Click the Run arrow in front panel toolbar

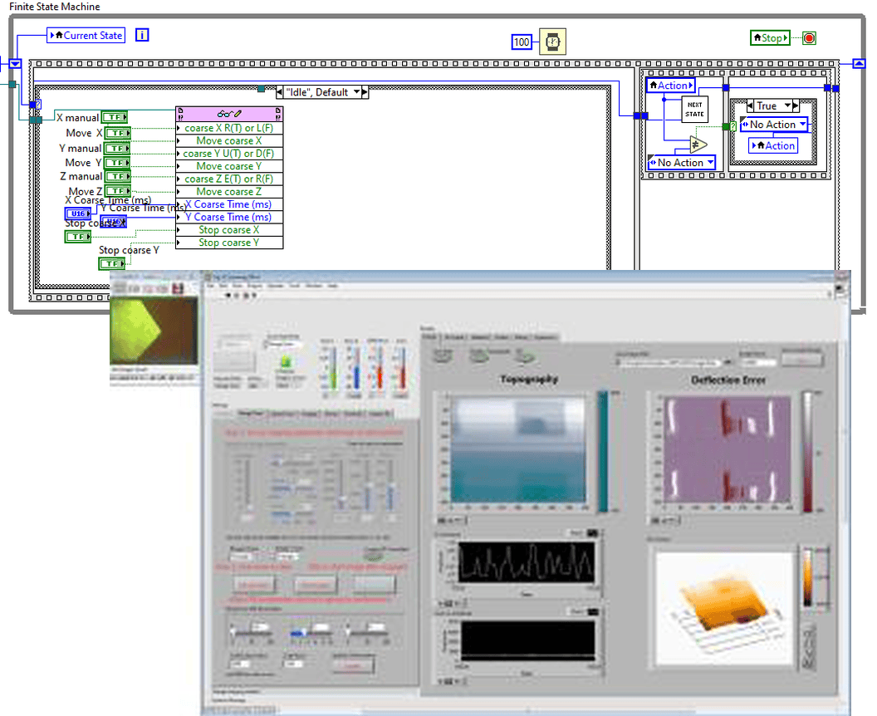228,295
